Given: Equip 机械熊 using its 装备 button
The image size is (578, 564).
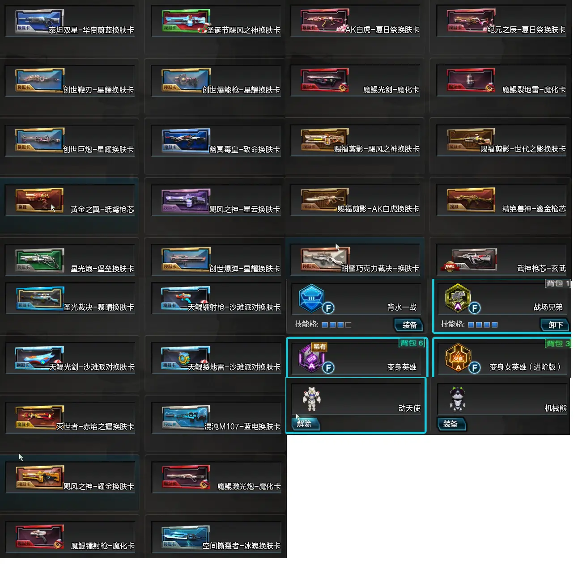Looking at the screenshot, I should [x=451, y=424].
